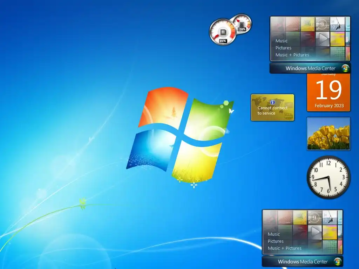This screenshot has width=359, height=269.
Task: Open Music in the lower Media Center gadget
Action: [273, 234]
